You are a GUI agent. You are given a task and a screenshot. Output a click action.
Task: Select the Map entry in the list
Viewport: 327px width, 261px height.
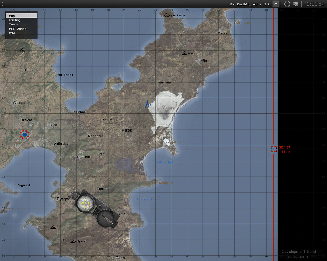pyautogui.click(x=21, y=16)
